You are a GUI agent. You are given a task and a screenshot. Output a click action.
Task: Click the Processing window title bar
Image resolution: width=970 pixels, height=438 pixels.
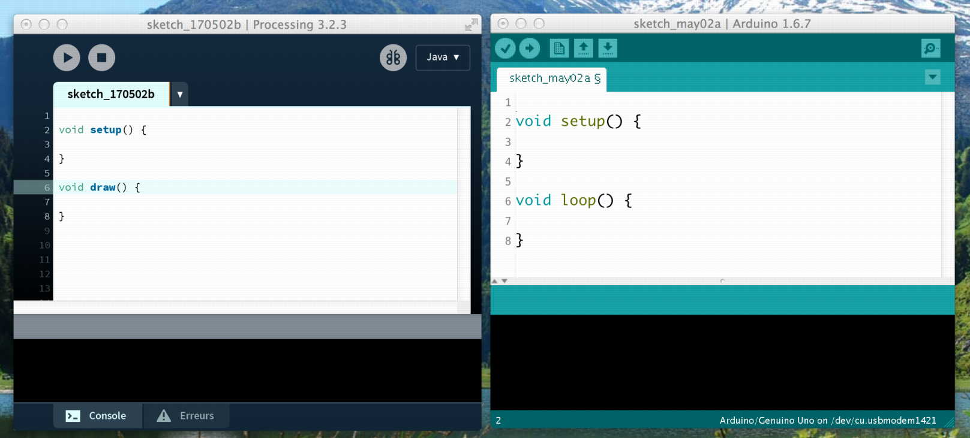[x=247, y=25]
